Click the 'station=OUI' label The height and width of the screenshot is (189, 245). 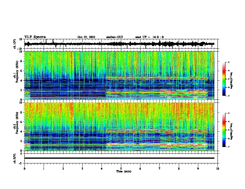pyautogui.click(x=114, y=37)
